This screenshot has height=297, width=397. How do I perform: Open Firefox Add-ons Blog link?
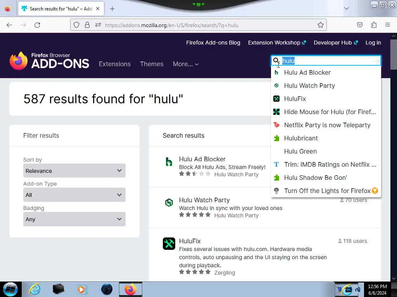point(213,43)
